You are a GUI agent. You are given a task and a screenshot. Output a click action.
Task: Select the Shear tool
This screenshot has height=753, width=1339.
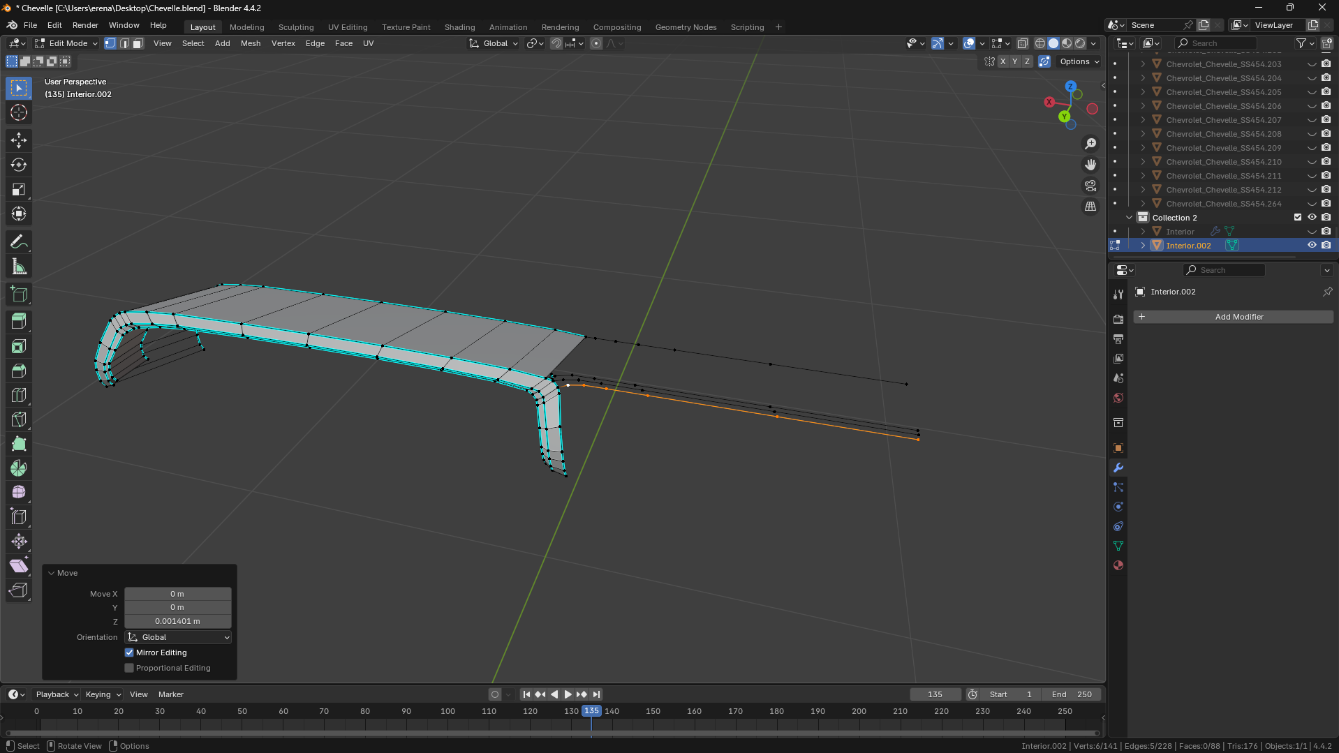pos(19,566)
